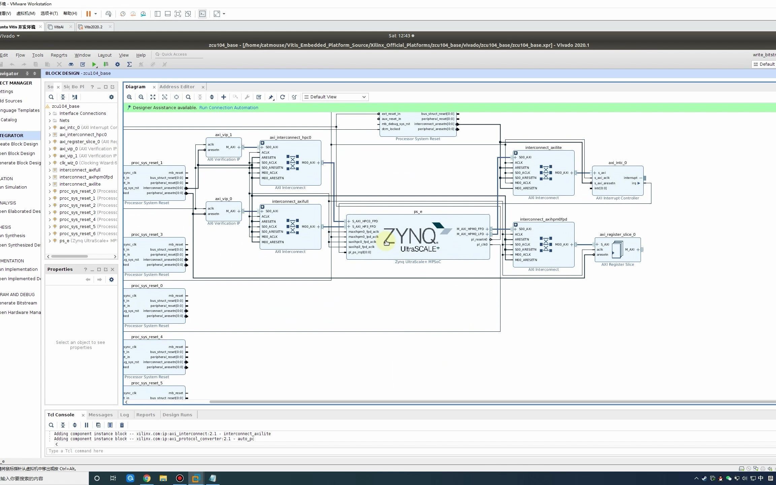Search the diagram with magnifier icon
This screenshot has width=776, height=485.
pos(188,97)
